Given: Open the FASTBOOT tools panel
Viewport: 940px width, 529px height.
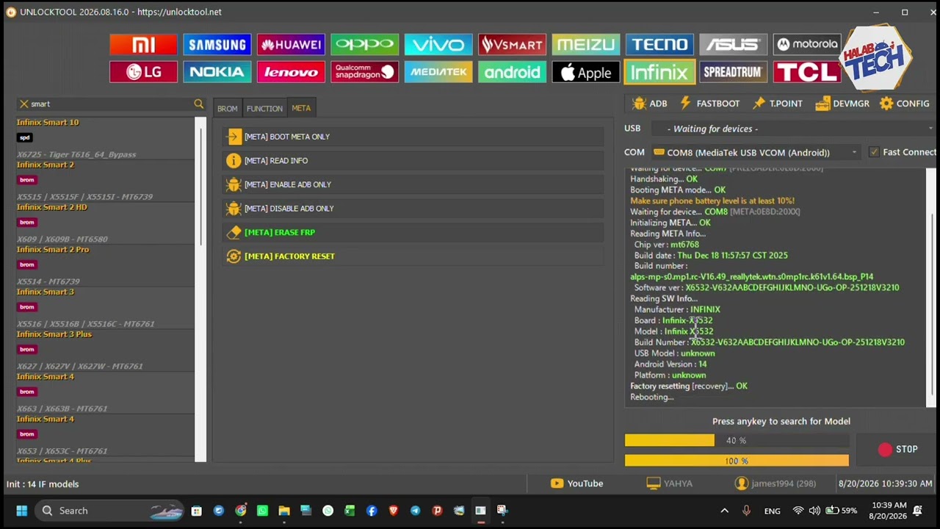Looking at the screenshot, I should point(709,104).
